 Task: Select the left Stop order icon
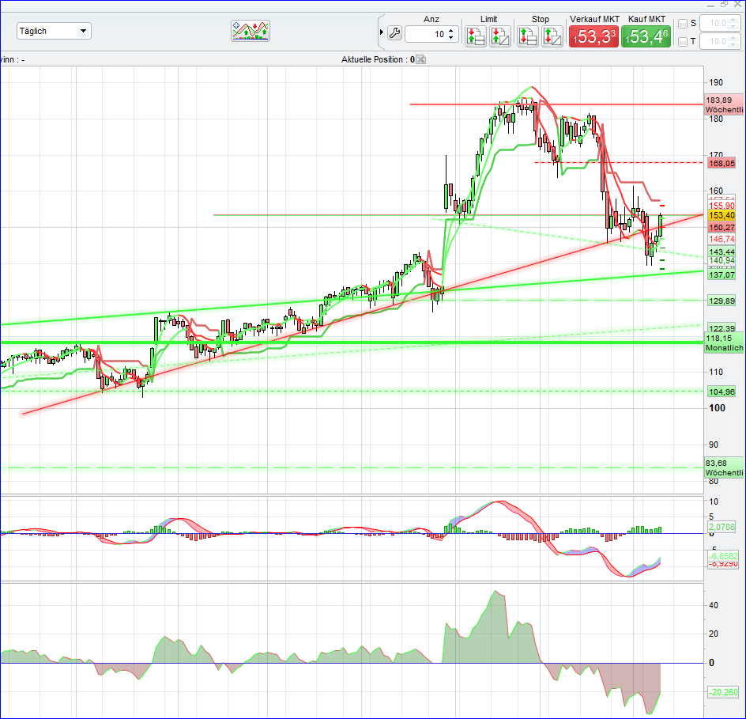tap(527, 35)
